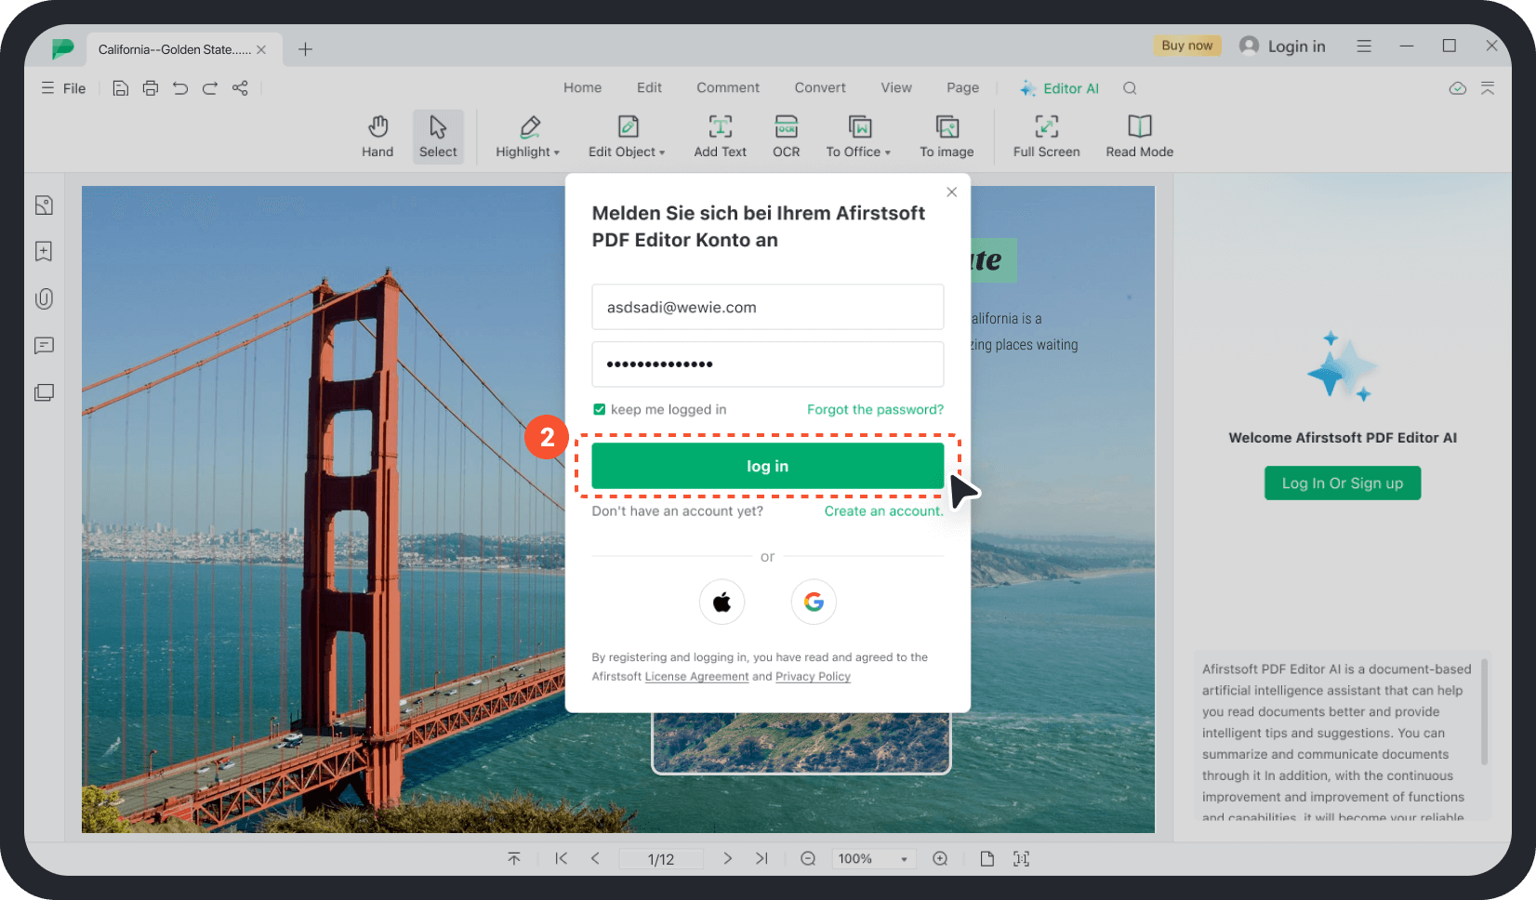Open the share icon
Screen dimensions: 1536x900
click(240, 88)
